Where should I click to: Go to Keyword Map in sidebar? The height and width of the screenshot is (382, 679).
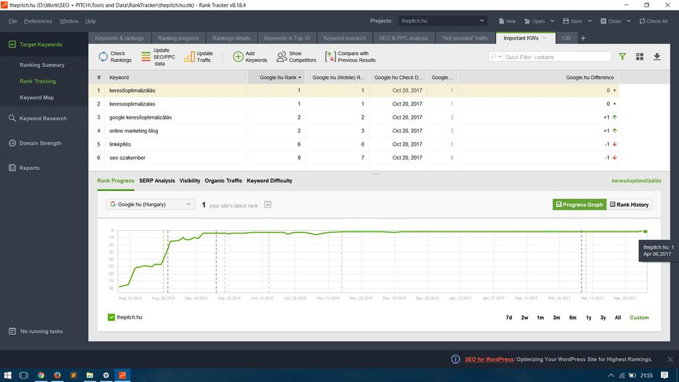coord(37,97)
